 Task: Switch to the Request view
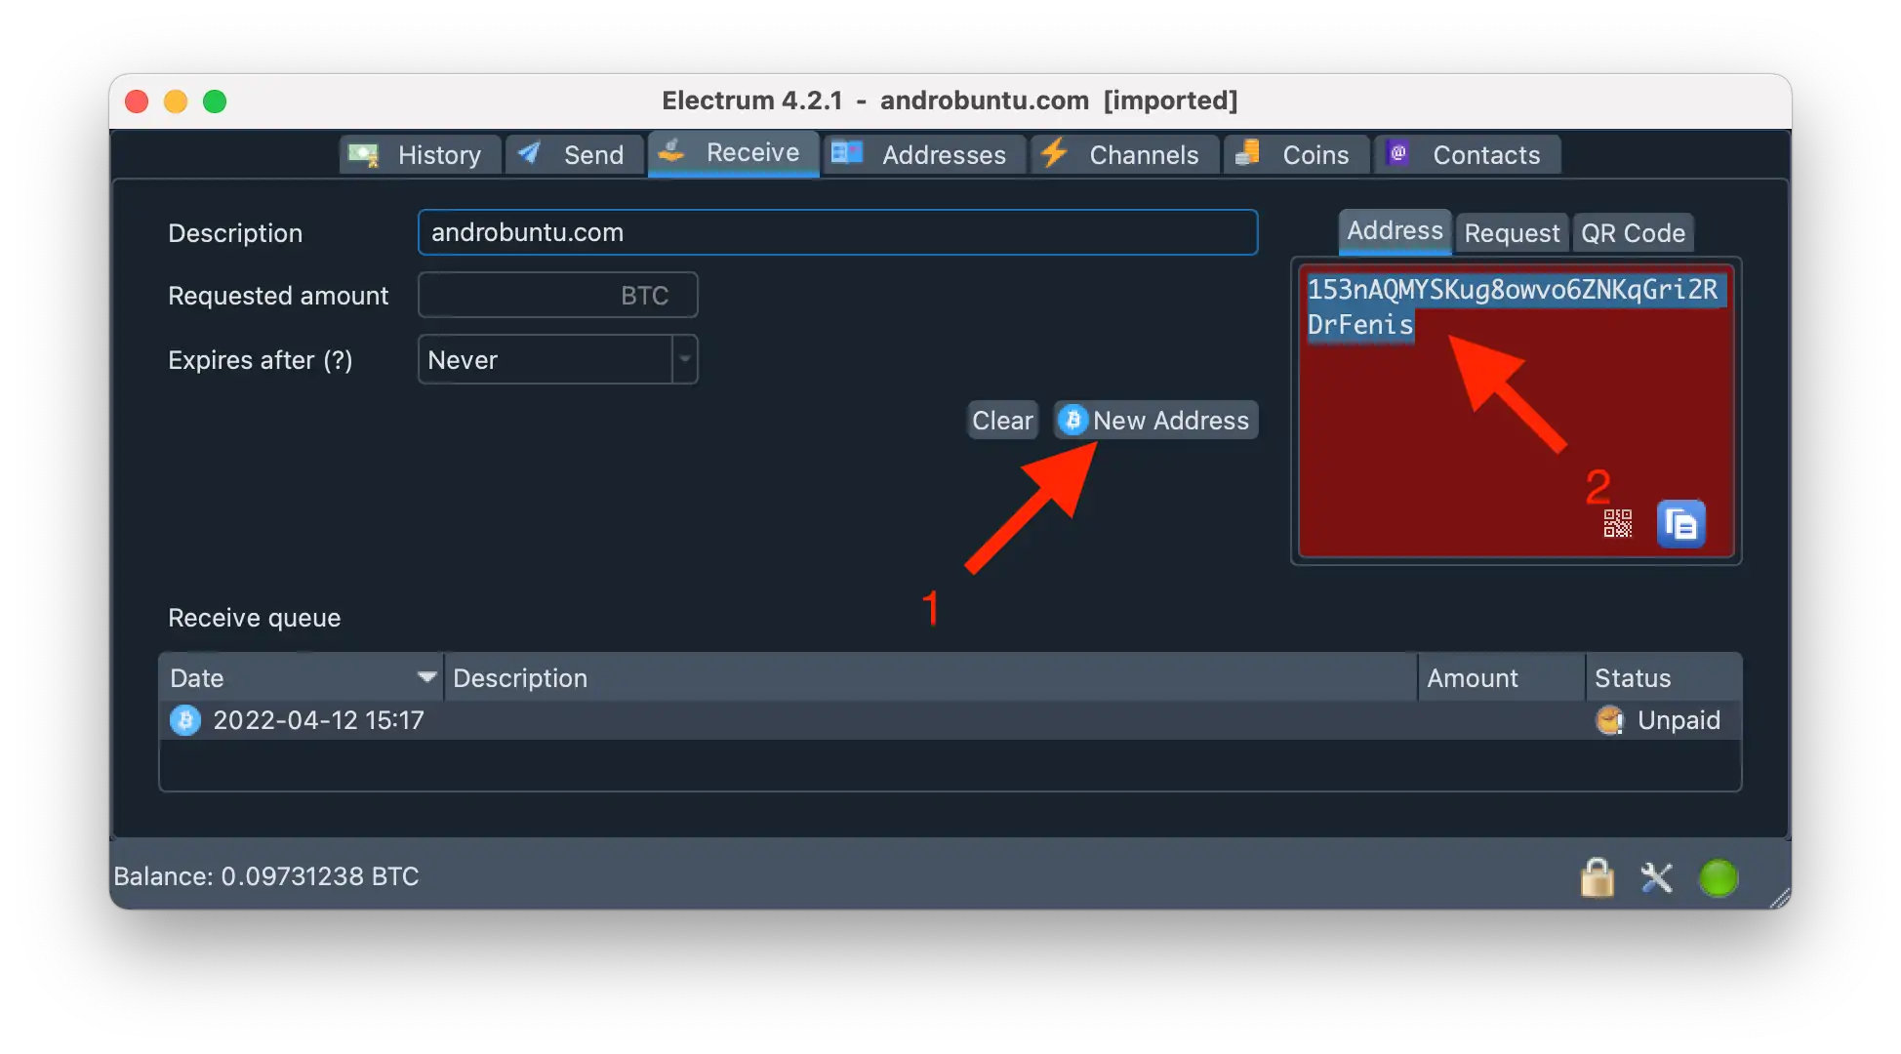pos(1511,233)
